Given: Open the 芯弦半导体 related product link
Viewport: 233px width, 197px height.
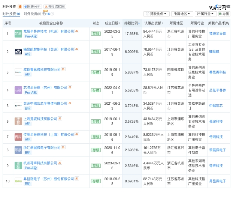Looking at the screenshot, I should click(218, 90).
